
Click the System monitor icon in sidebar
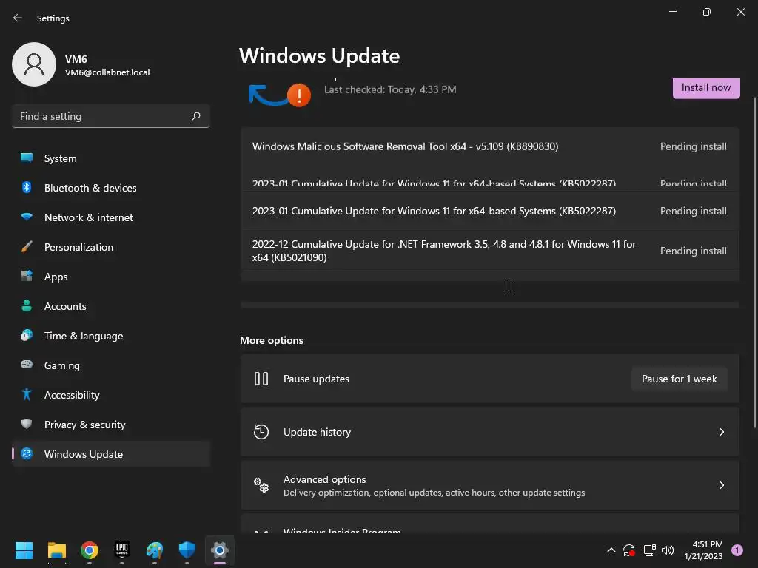click(27, 158)
